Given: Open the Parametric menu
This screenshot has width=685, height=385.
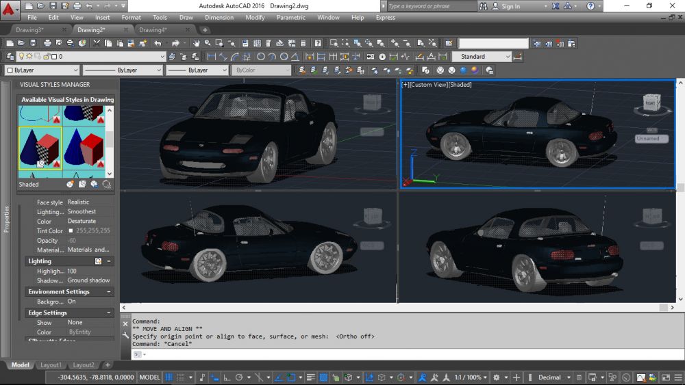Looking at the screenshot, I should pos(291,18).
